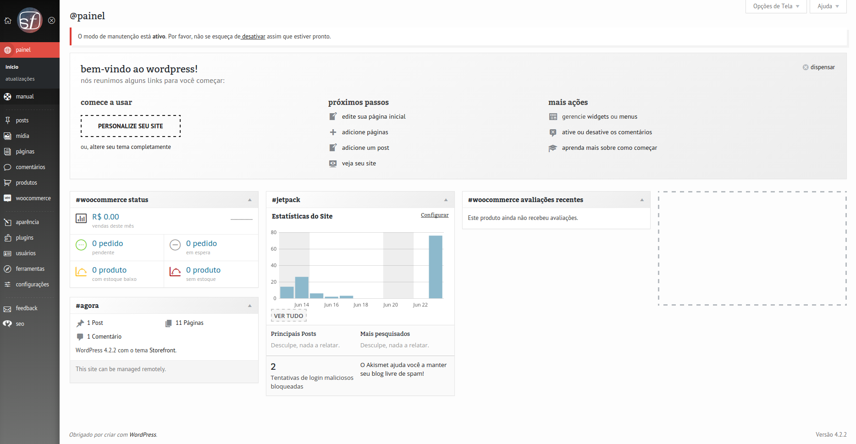
Task: Click the seo icon in sidebar
Action: (8, 324)
